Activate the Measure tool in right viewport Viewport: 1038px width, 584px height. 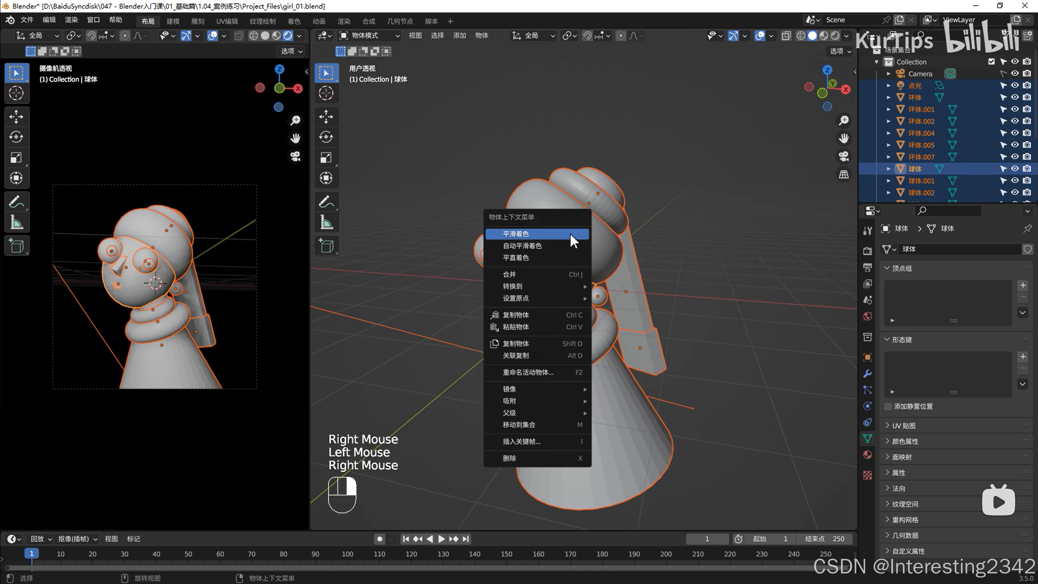point(326,222)
